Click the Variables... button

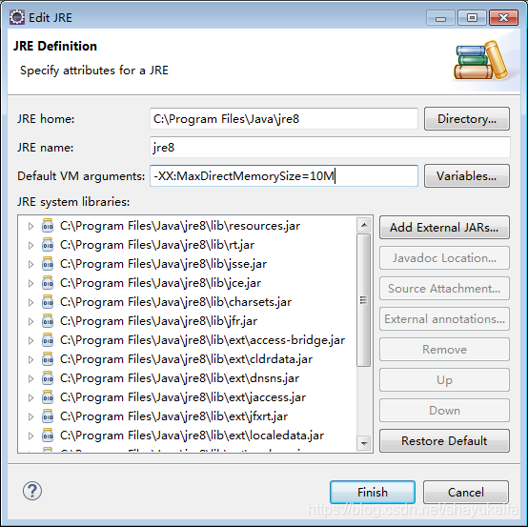point(467,175)
